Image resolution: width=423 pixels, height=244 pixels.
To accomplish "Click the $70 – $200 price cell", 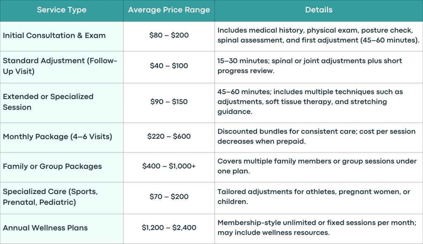I will (x=169, y=198).
